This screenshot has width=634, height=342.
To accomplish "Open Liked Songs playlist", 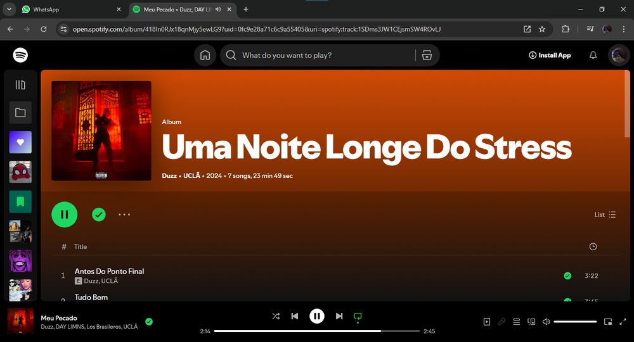I will click(20, 142).
